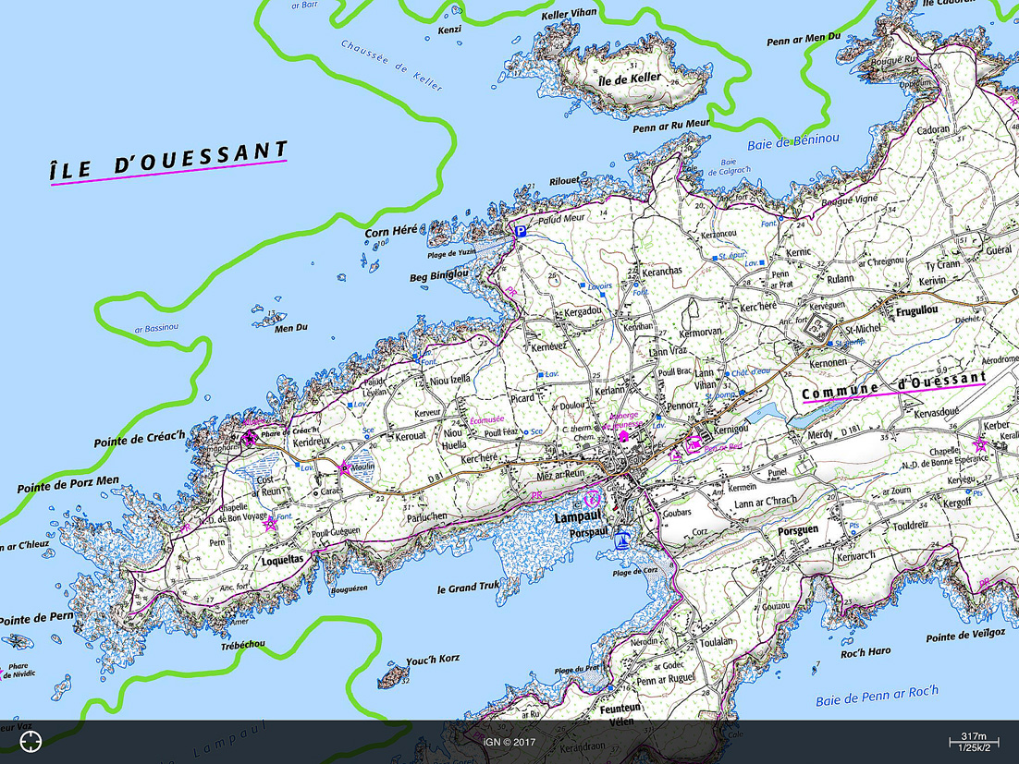Tap the Plage du Prat beach label

pyautogui.click(x=577, y=670)
